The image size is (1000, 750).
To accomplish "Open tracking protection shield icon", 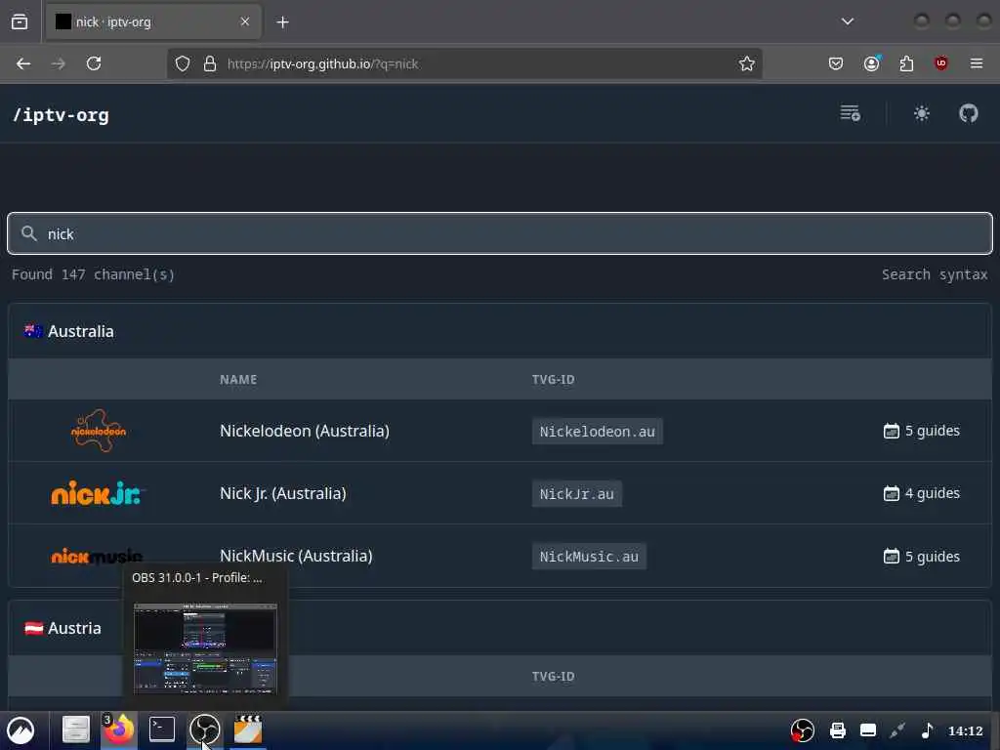I will [x=183, y=63].
